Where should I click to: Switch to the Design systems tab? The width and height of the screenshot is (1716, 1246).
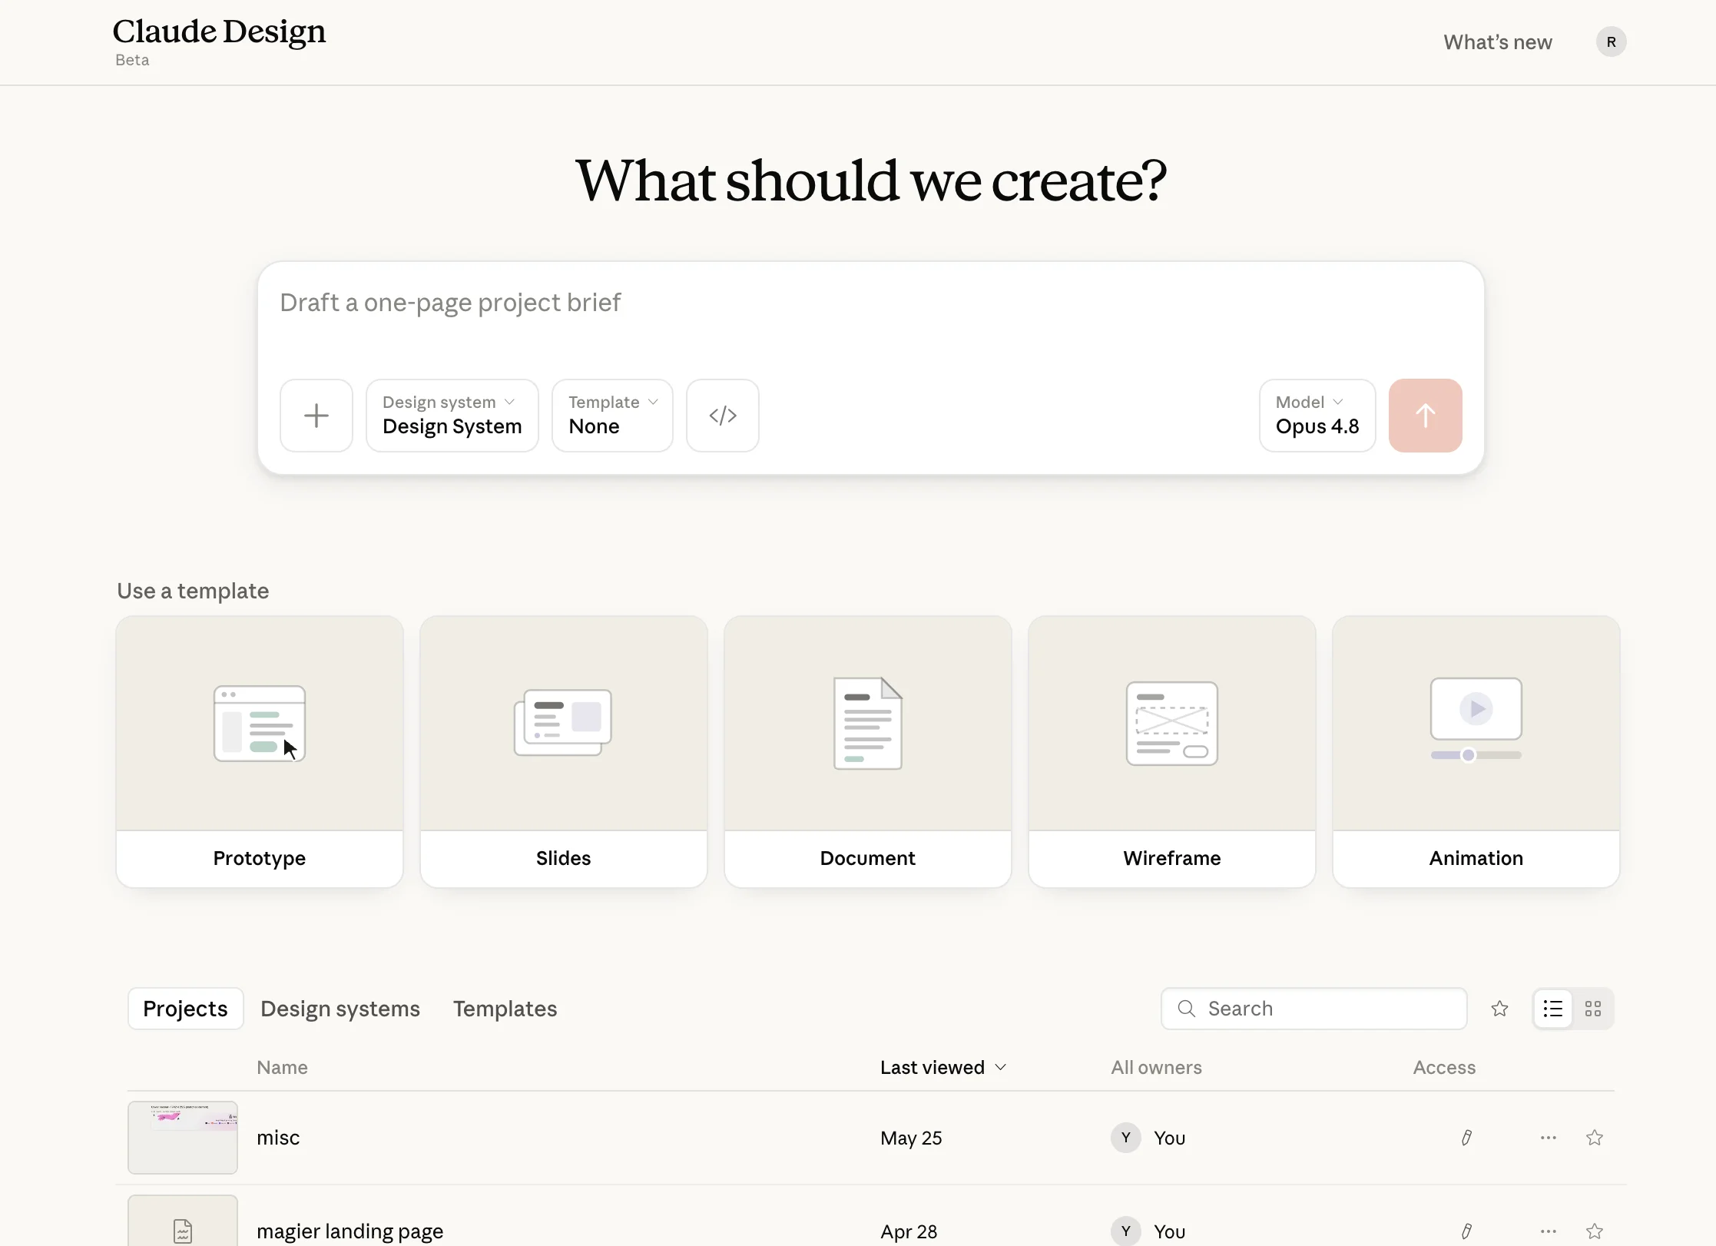[x=340, y=1009]
